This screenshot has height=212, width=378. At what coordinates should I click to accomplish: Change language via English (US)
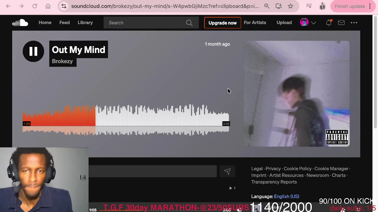point(286,196)
